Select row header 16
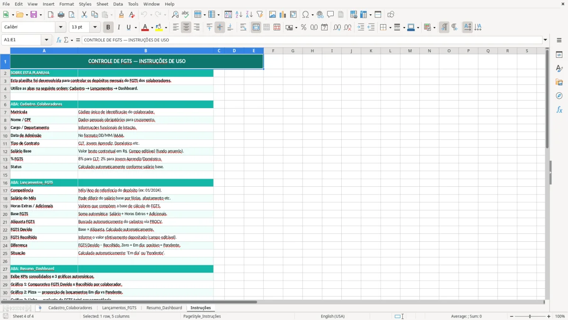 (x=5, y=183)
